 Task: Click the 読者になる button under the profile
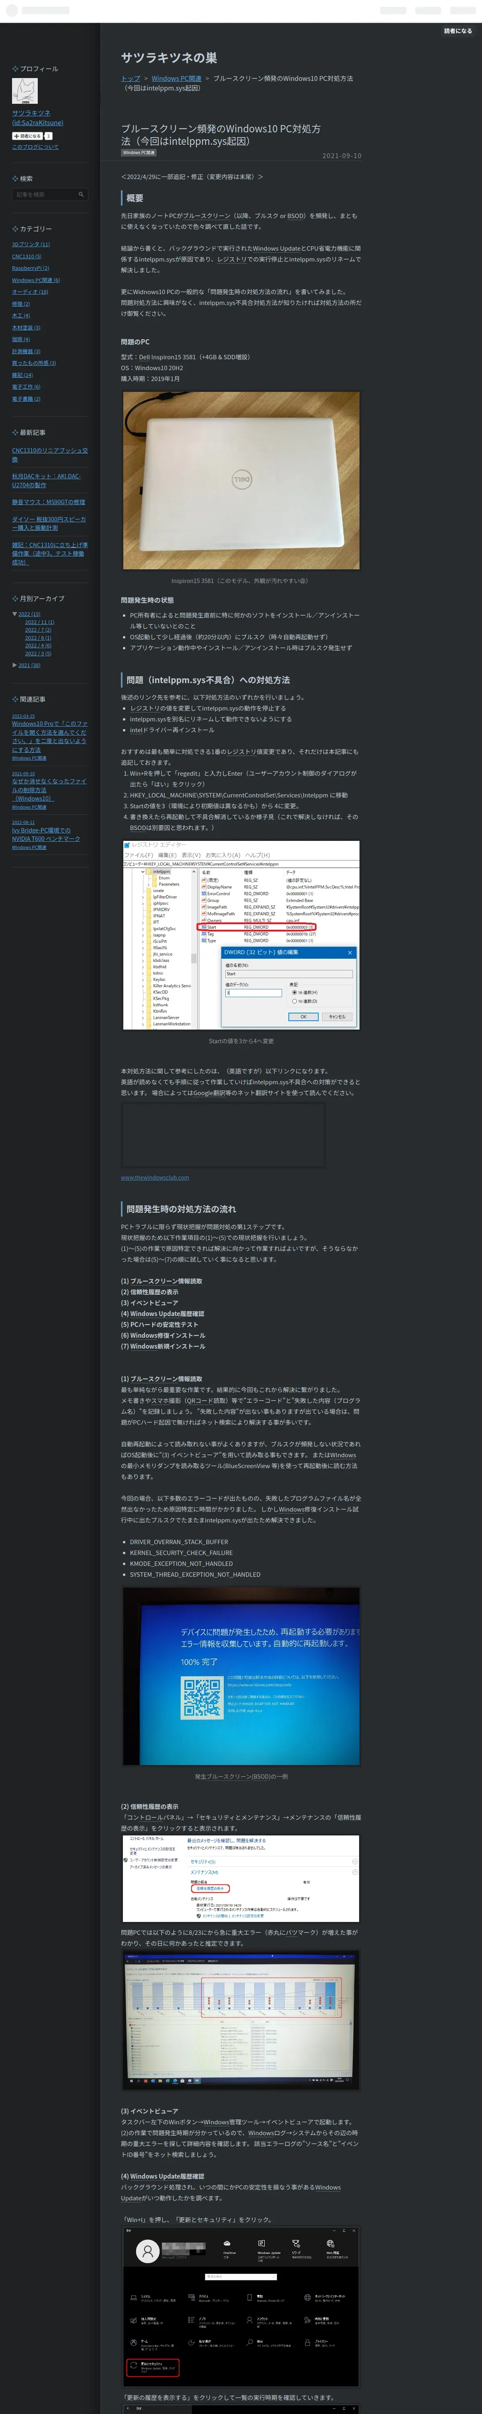click(x=27, y=136)
